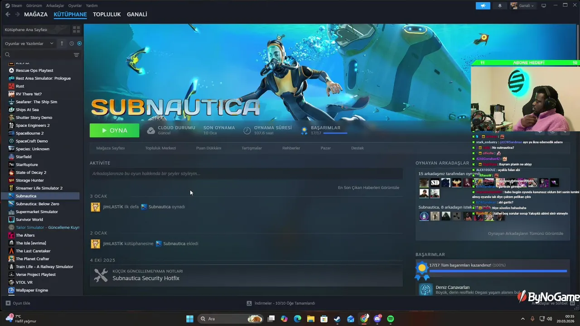Screen dimensions: 580x326
Task: Open Discord from the taskbar
Action: 377,319
